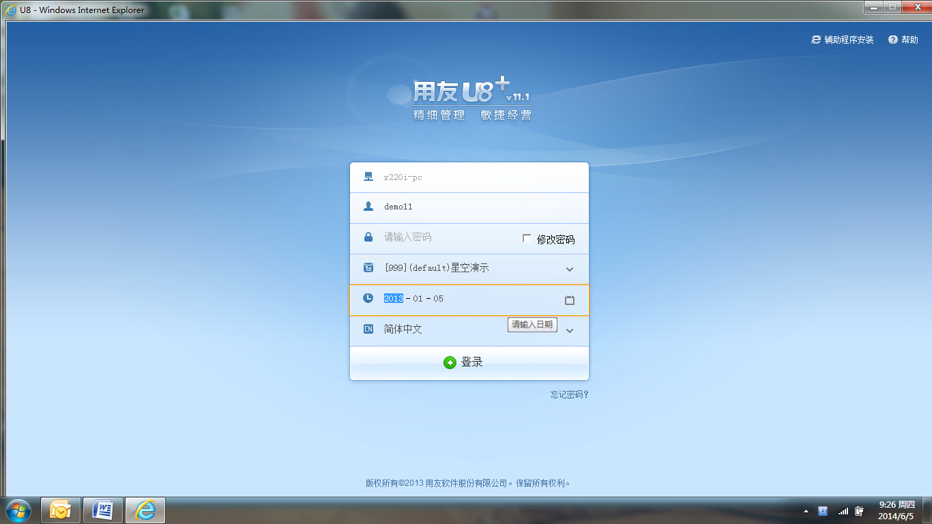Open the Windows Start orb
The height and width of the screenshot is (524, 932).
coord(18,510)
